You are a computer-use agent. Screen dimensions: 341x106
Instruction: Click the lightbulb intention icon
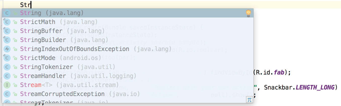(248, 13)
